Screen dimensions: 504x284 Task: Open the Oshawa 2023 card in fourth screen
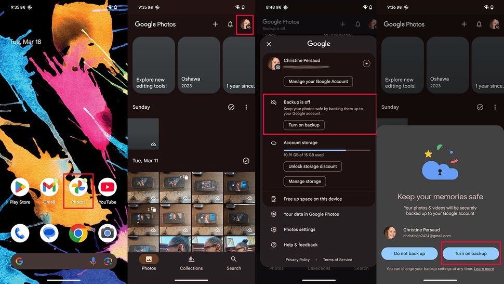pos(447,65)
